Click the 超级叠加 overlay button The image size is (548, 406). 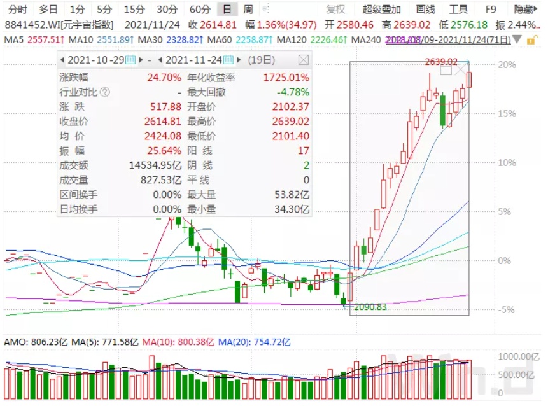[382, 10]
